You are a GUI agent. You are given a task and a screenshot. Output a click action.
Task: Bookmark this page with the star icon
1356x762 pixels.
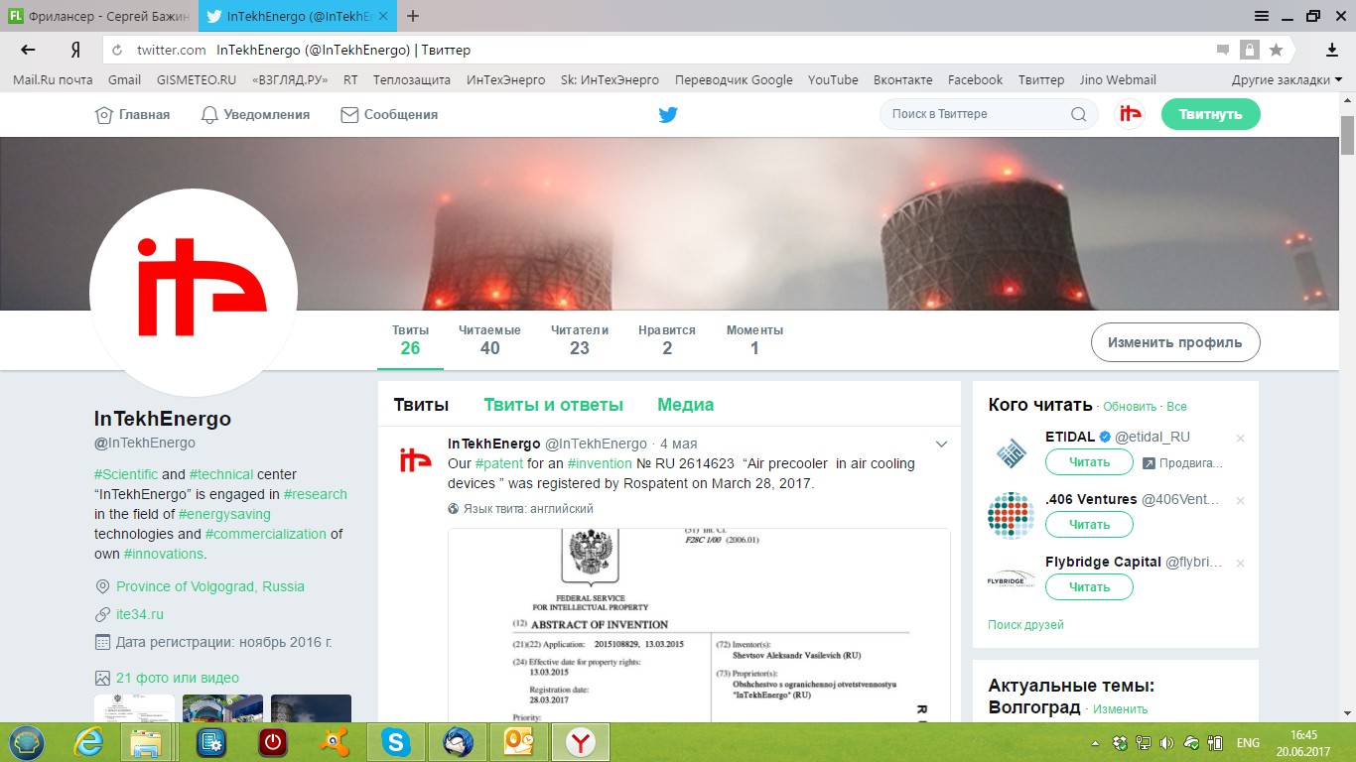[1277, 50]
